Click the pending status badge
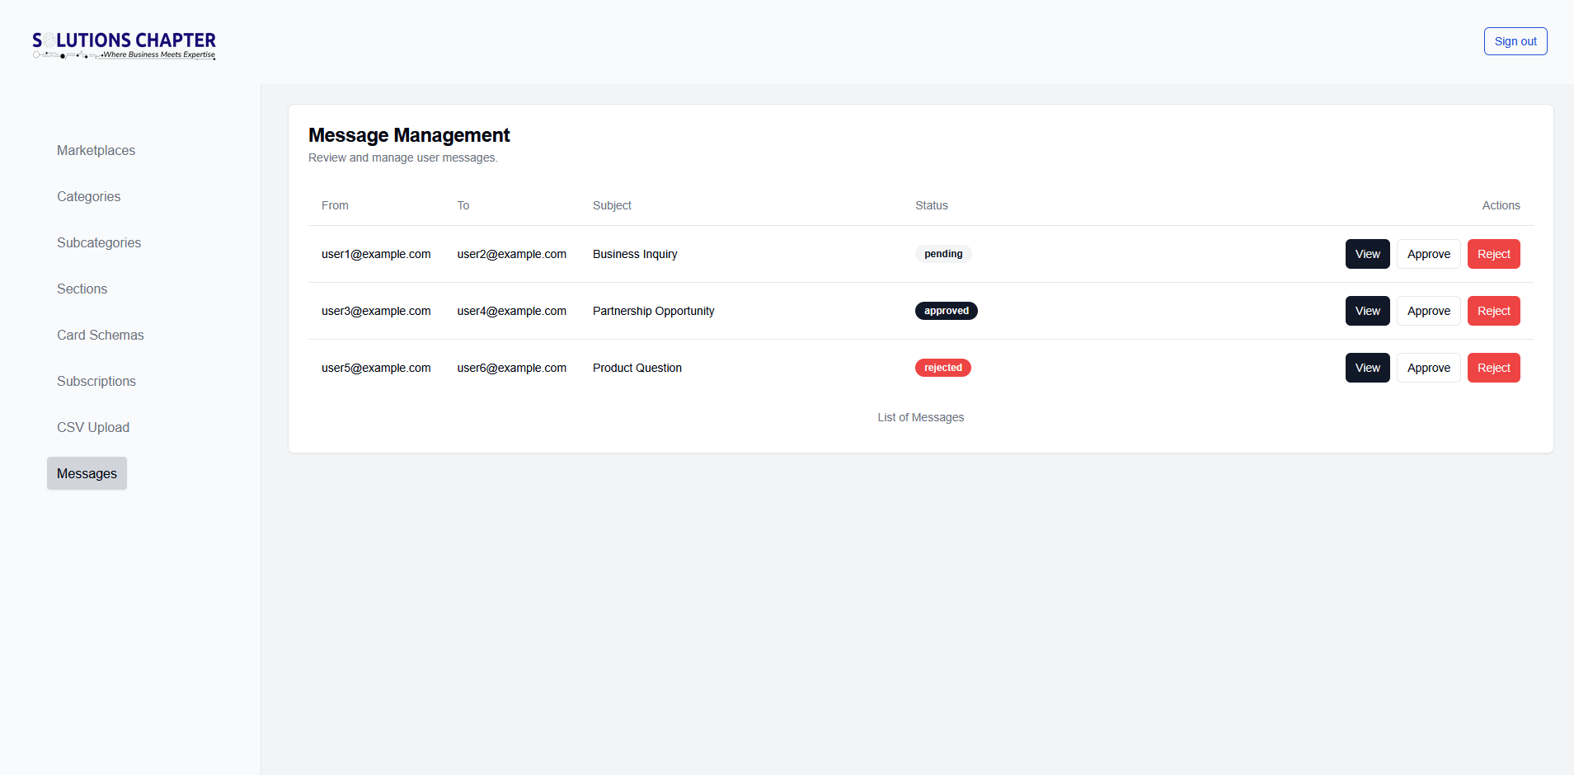This screenshot has width=1574, height=775. pos(942,254)
